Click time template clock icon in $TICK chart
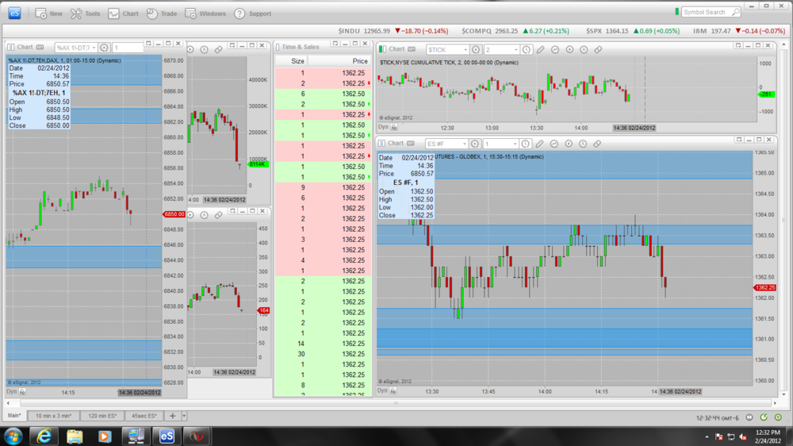Image resolution: width=793 pixels, height=446 pixels. click(527, 50)
